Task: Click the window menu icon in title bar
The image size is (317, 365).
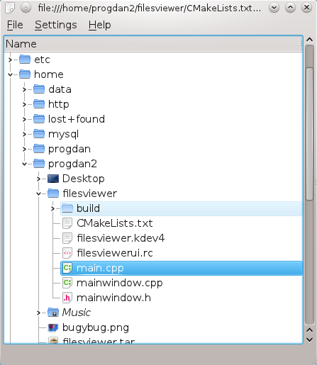Action: [10, 8]
